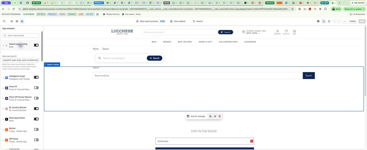The width and height of the screenshot is (367, 150).
Task: Open the All Bookmarks folder
Action: tap(357, 14)
